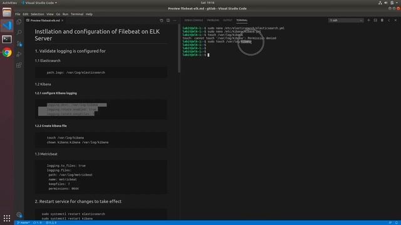401x225 pixels.
Task: Click the volume icon in the system tray
Action: [x=386, y=2]
